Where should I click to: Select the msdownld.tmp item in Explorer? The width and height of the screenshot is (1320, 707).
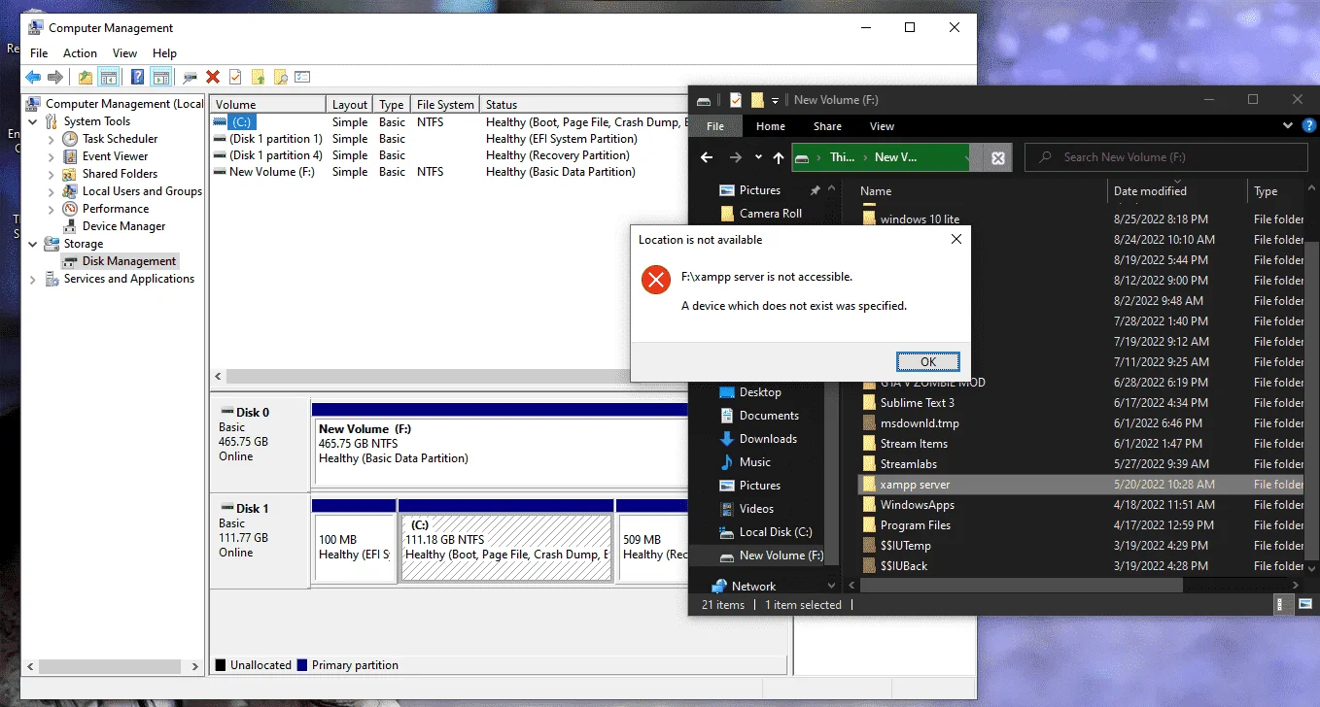[920, 423]
